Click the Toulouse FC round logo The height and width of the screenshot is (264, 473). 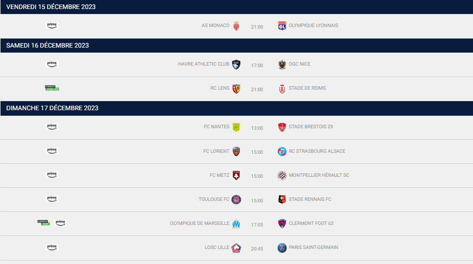236,199
